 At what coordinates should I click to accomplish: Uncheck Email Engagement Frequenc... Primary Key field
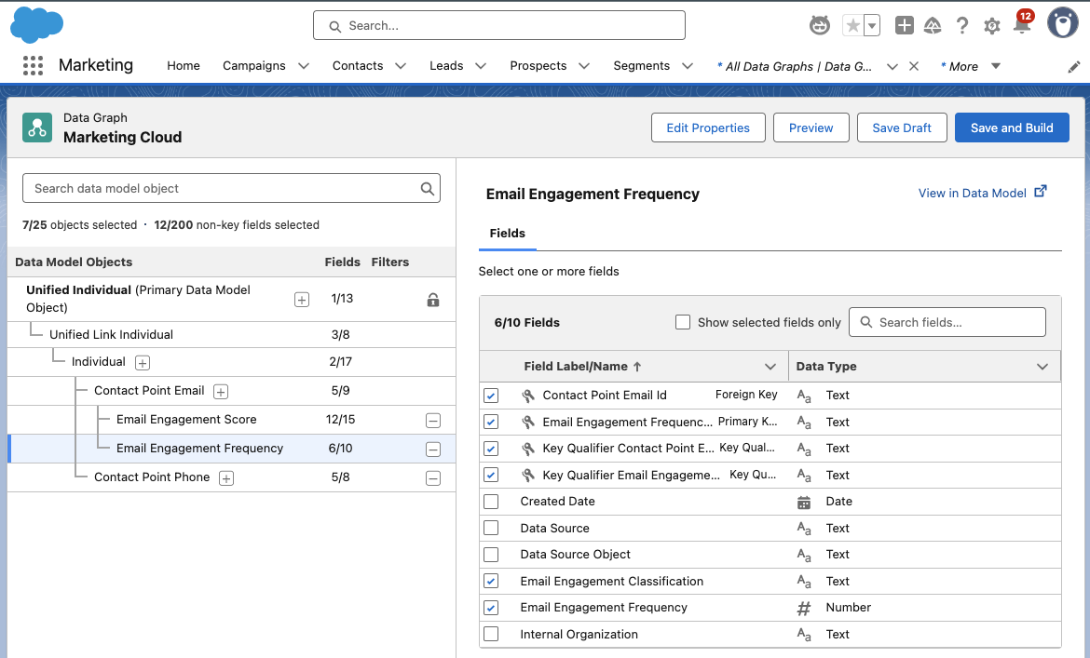(x=491, y=422)
